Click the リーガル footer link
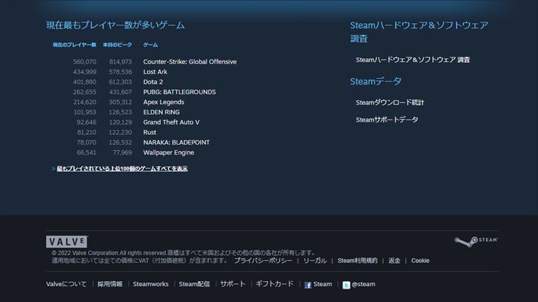 [315, 261]
